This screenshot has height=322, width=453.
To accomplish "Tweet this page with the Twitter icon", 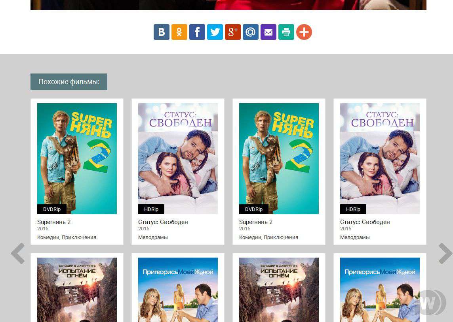I will [215, 32].
